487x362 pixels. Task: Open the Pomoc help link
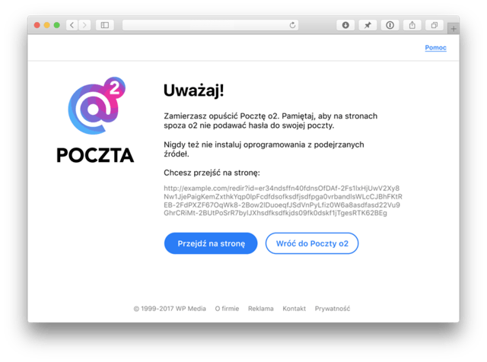pyautogui.click(x=435, y=47)
